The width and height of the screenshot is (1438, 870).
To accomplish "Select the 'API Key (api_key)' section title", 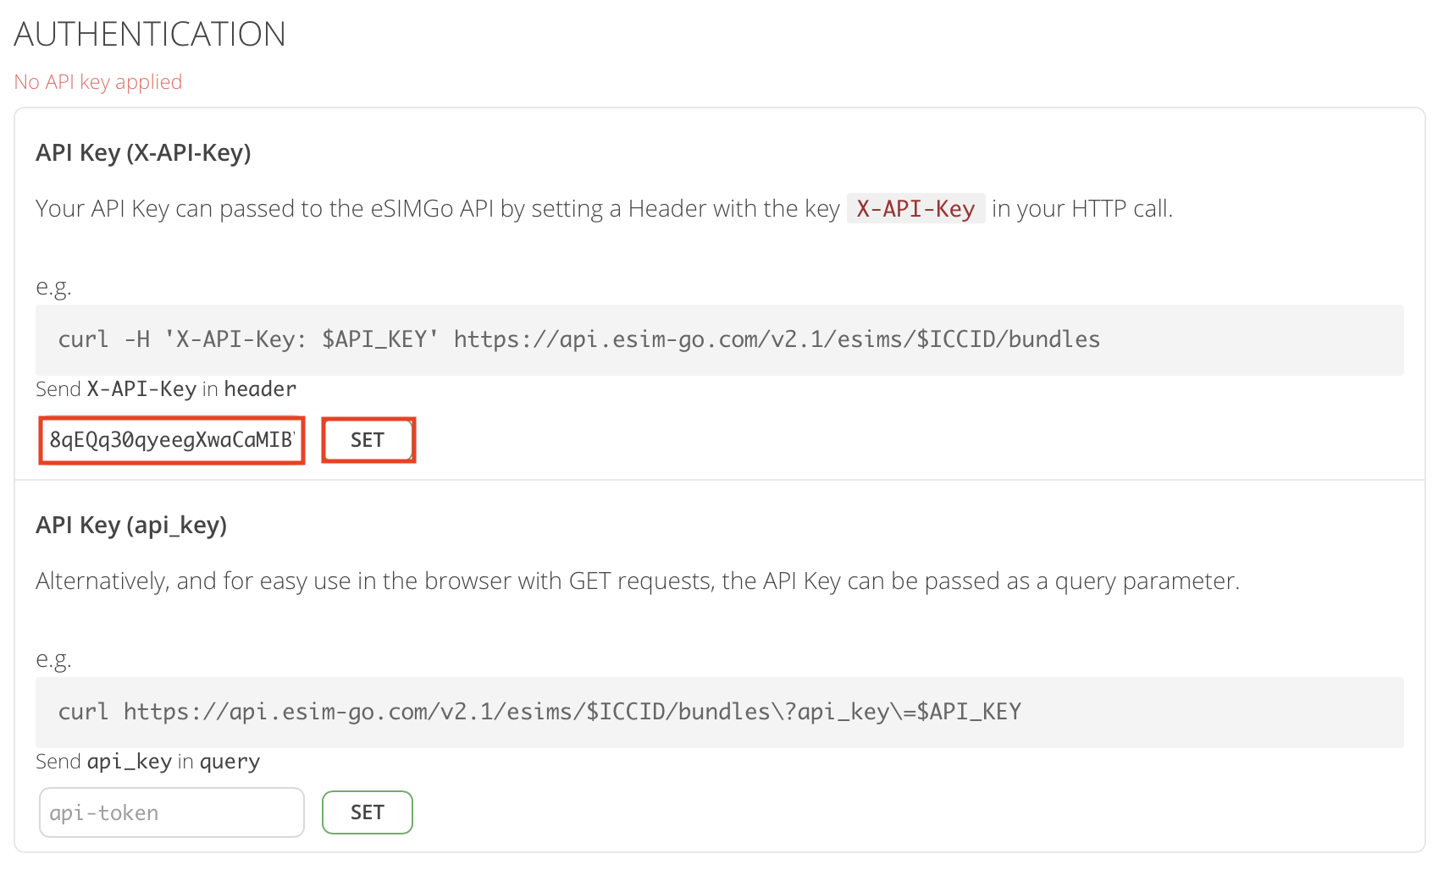I will [131, 526].
